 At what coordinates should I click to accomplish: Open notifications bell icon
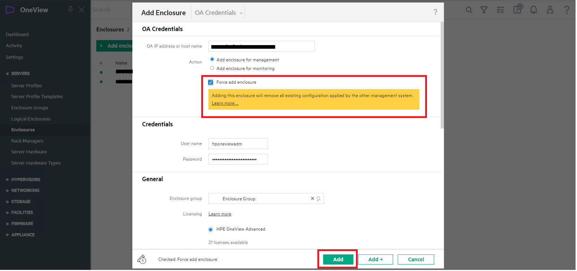[533, 10]
